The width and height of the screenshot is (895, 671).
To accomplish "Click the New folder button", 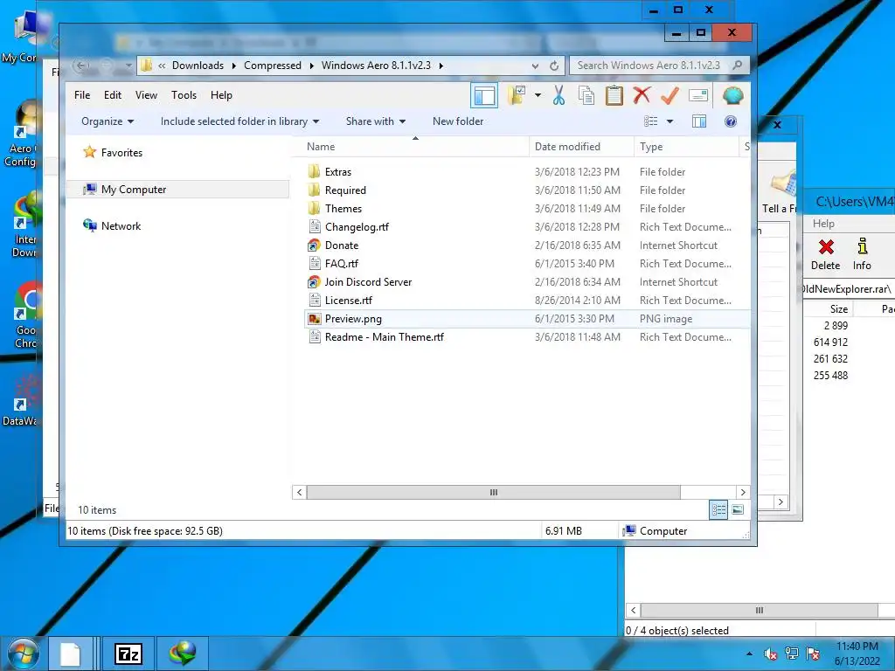I will click(458, 121).
